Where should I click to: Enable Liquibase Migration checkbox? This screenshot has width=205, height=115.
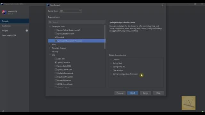(x=56, y=77)
